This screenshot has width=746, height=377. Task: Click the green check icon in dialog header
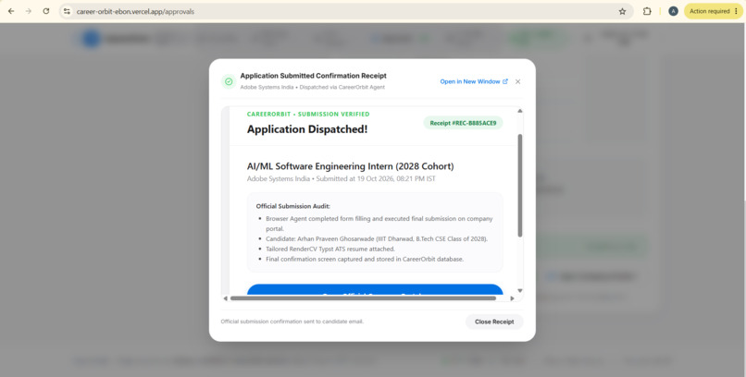coord(229,81)
